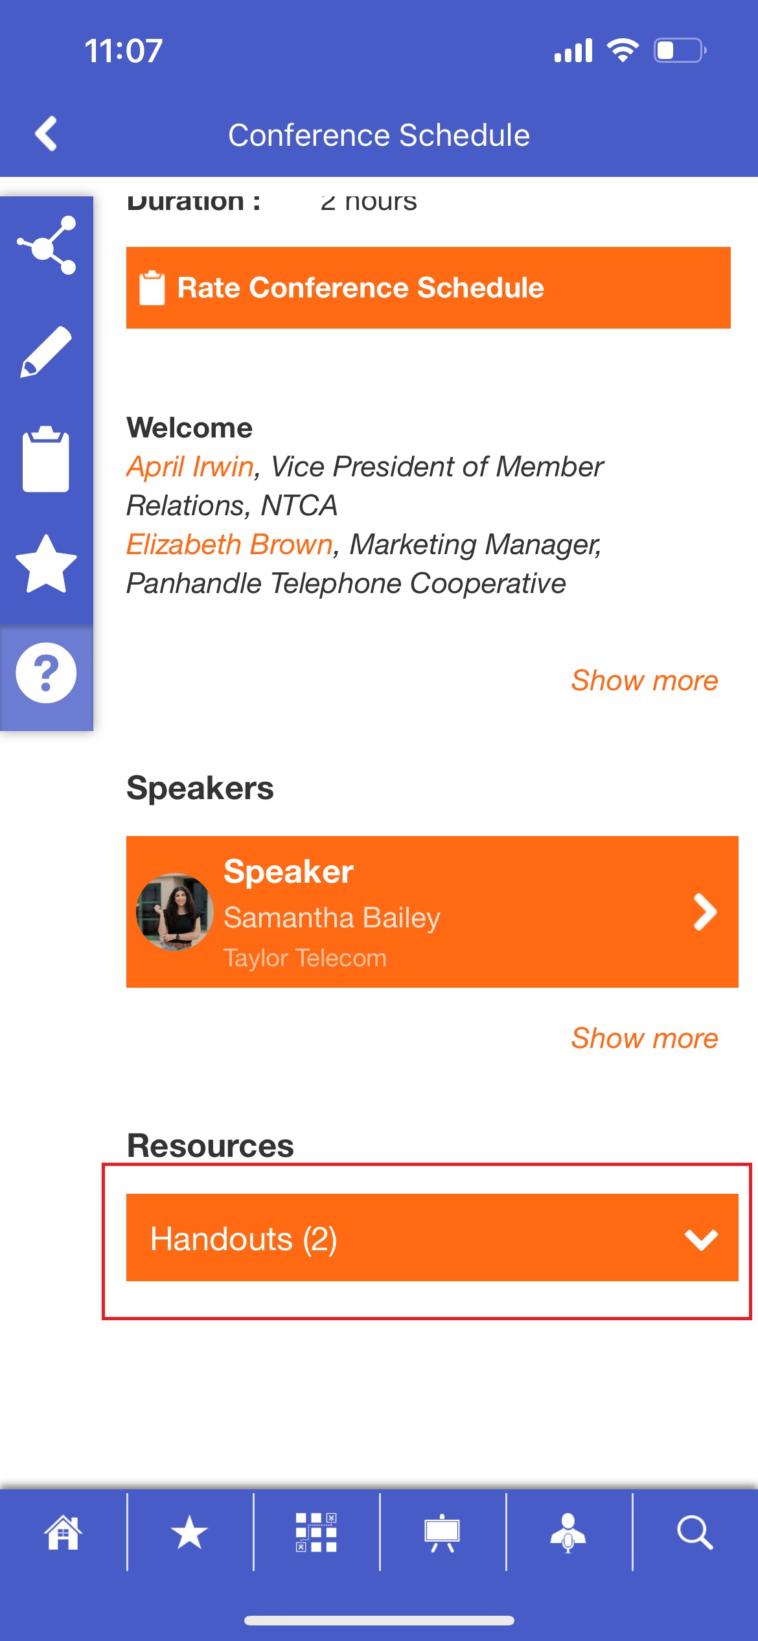Show more of the Welcome description
758x1641 pixels.
[645, 681]
